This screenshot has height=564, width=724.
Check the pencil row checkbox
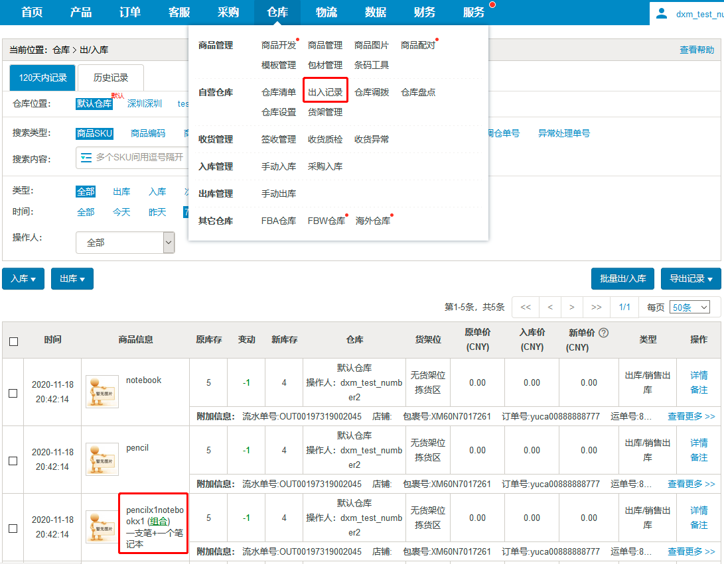[13, 461]
